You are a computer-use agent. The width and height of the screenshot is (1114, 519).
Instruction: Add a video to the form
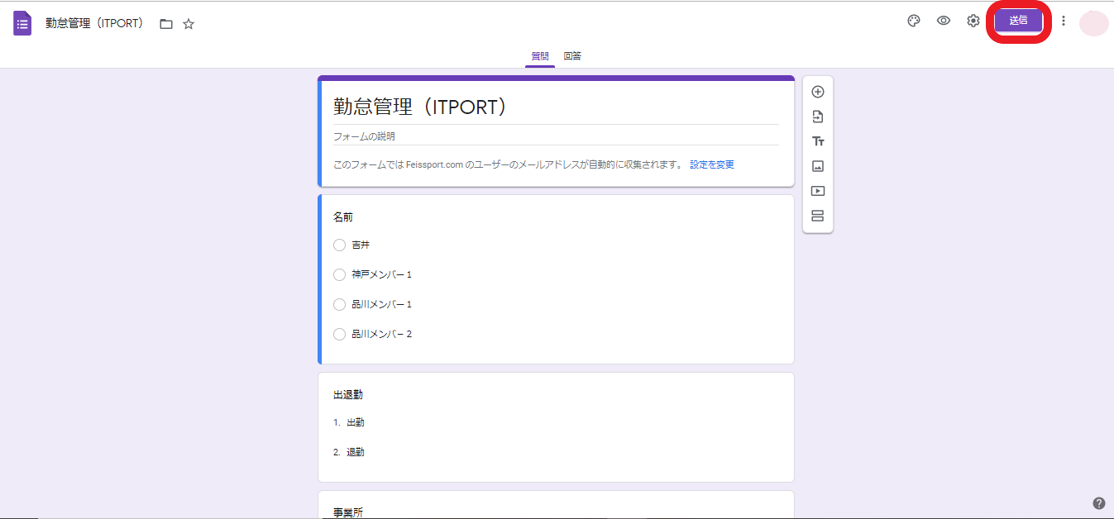click(x=818, y=191)
